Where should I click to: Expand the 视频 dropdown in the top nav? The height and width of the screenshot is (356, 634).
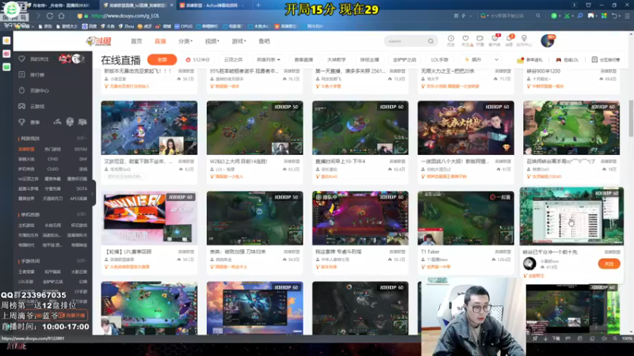(212, 41)
